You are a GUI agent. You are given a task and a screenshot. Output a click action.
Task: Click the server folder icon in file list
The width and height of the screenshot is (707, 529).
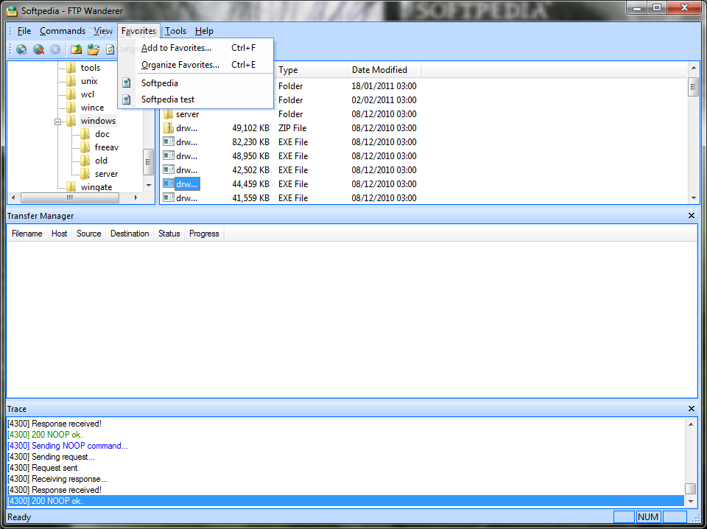pos(168,114)
